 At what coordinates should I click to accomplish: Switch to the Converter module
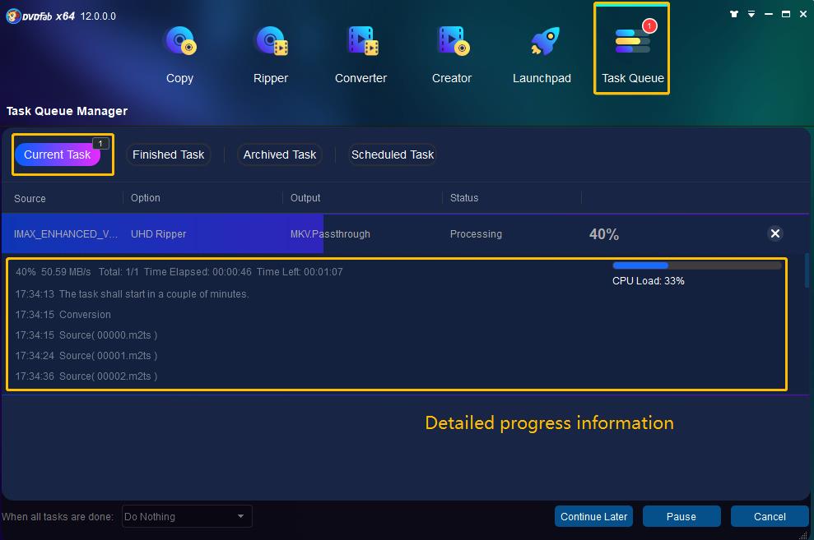pyautogui.click(x=360, y=43)
